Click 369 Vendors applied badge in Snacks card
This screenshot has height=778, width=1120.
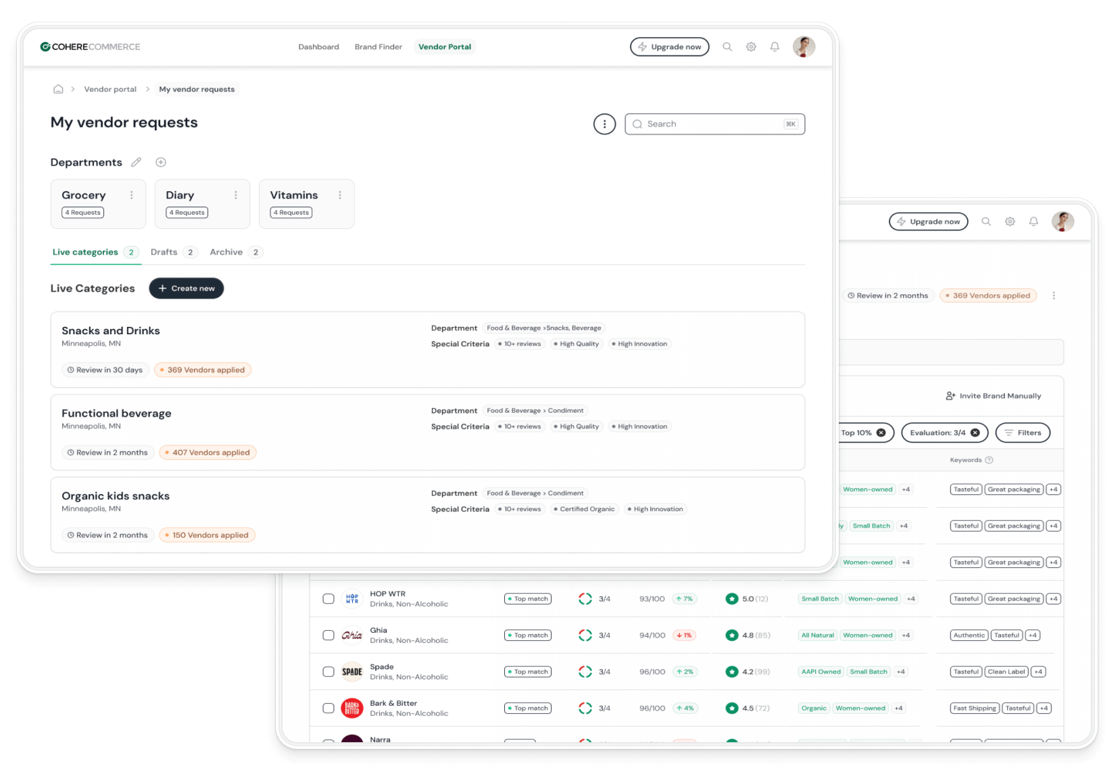coord(203,370)
